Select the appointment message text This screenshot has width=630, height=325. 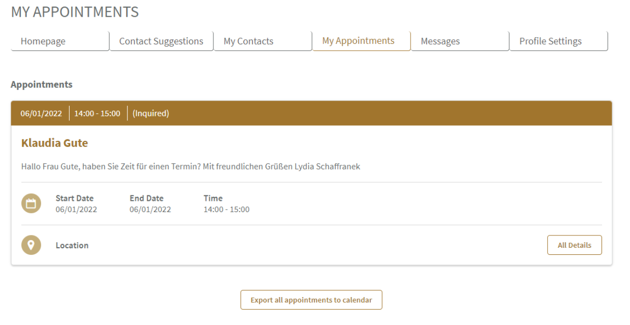coord(191,167)
